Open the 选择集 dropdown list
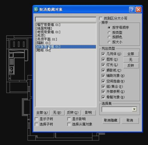The image size is (148, 145). click(134, 109)
